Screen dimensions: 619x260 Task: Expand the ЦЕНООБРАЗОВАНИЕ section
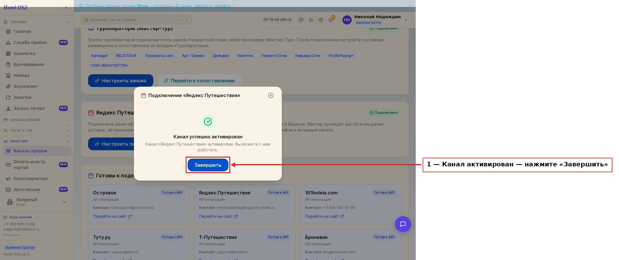pos(37,120)
